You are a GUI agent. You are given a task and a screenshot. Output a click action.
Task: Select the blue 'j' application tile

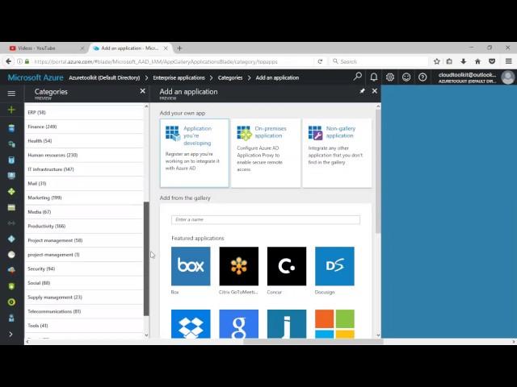click(x=287, y=324)
